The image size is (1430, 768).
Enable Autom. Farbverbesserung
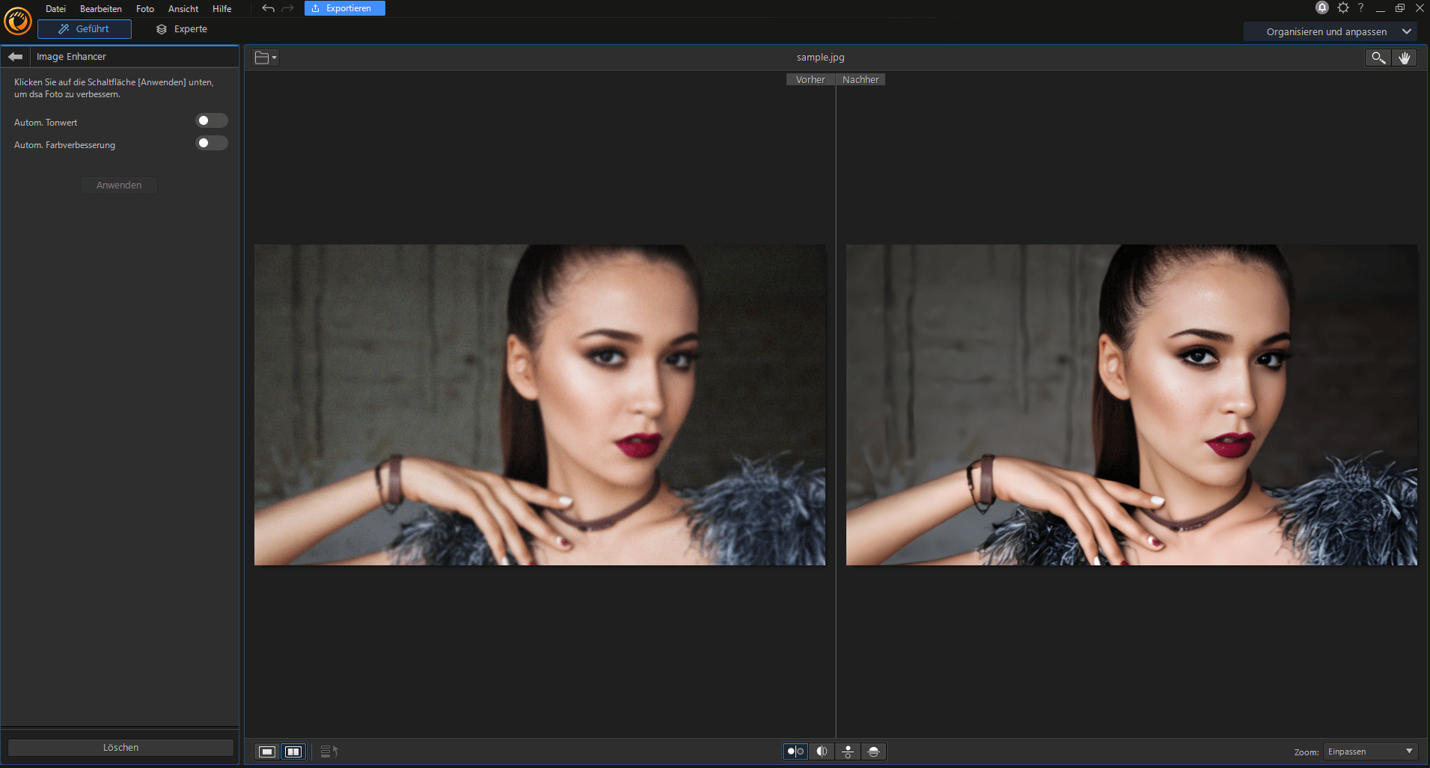(211, 143)
